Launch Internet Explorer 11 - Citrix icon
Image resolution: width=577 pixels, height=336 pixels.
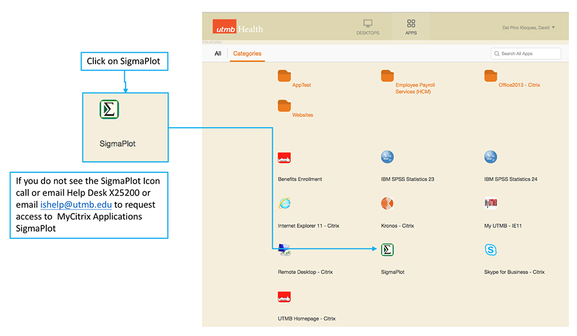284,204
